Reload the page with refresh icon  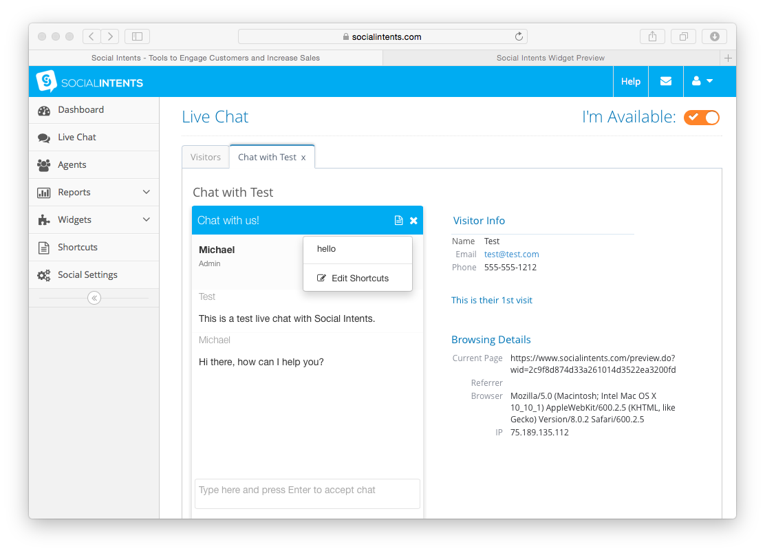pyautogui.click(x=519, y=36)
